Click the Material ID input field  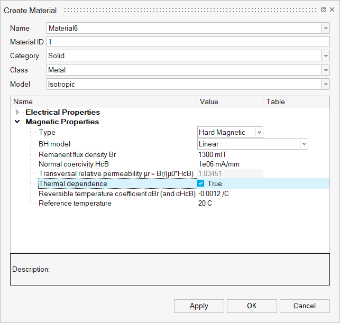(x=188, y=42)
